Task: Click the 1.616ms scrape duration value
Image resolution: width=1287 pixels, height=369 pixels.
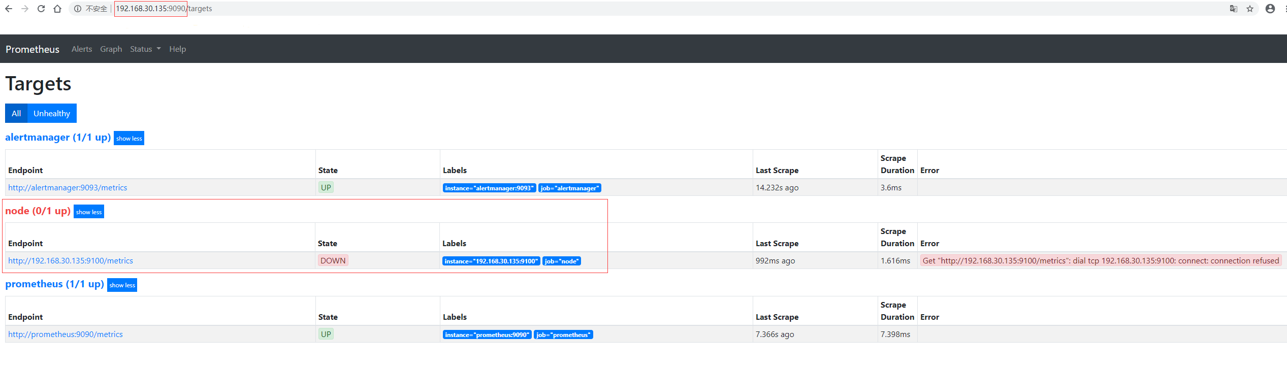Action: click(x=895, y=261)
